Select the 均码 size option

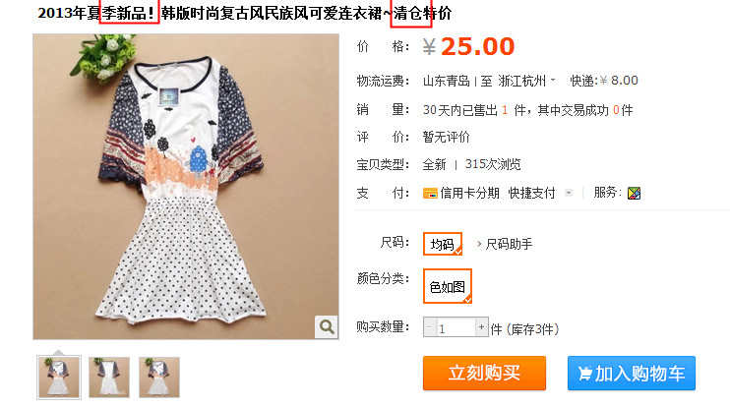tap(443, 244)
